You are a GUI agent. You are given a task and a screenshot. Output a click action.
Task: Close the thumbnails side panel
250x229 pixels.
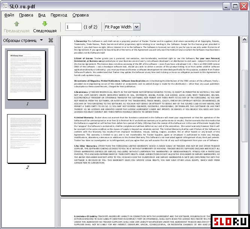point(51,40)
